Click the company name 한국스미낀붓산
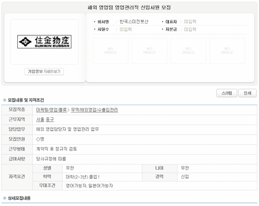 point(134,22)
